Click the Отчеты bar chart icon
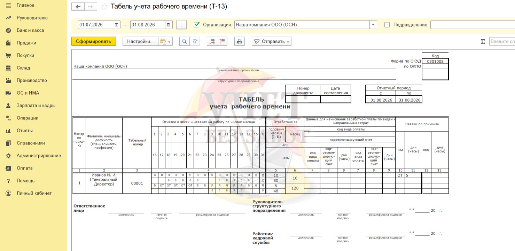 click(8, 131)
